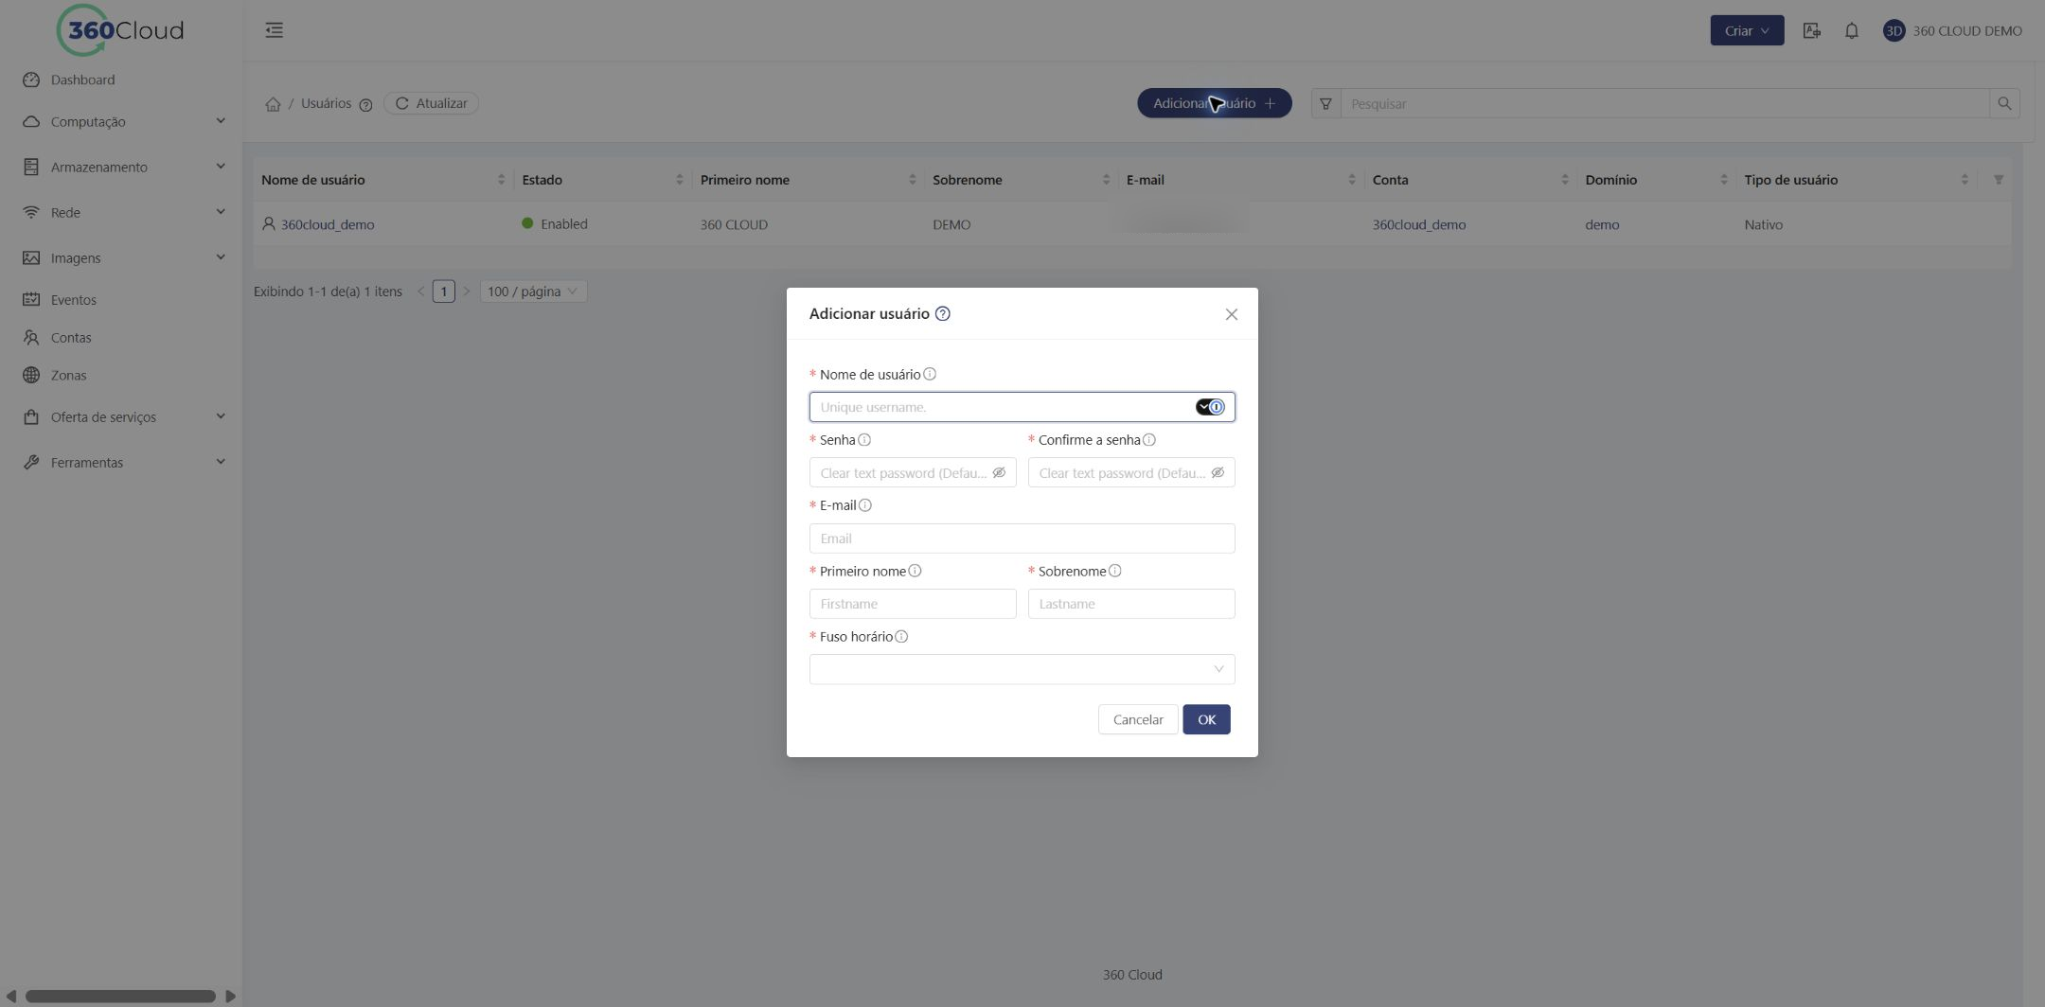Sort table by Estado column
This screenshot has height=1007, width=2045.
click(x=679, y=180)
